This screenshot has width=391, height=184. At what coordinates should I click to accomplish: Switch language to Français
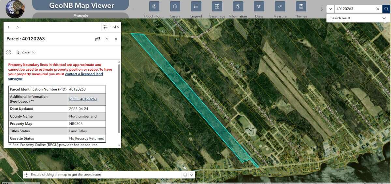click(x=80, y=16)
